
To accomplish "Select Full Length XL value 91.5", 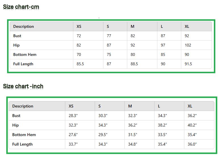I will click(x=188, y=64).
